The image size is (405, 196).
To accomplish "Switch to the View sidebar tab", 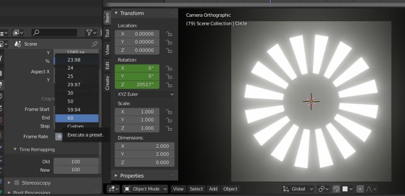I will (107, 49).
